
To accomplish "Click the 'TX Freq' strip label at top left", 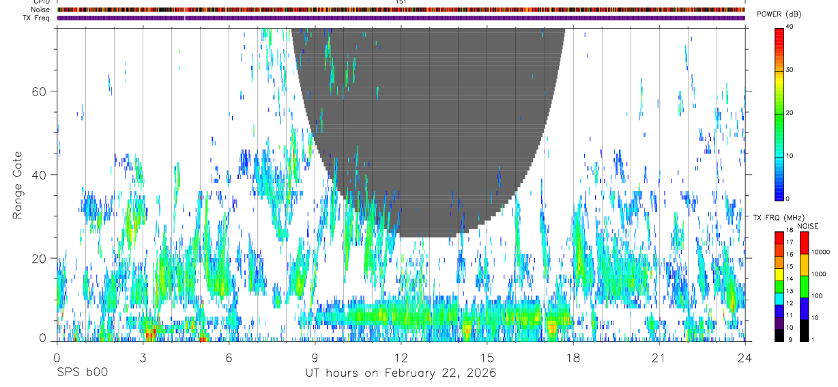I will point(37,18).
